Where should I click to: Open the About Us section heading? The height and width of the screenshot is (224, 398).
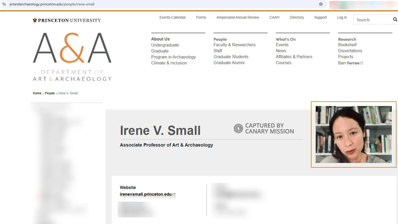pos(160,39)
